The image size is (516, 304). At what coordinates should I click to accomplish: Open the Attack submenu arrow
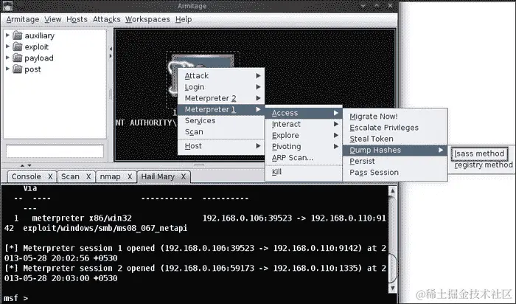click(258, 76)
